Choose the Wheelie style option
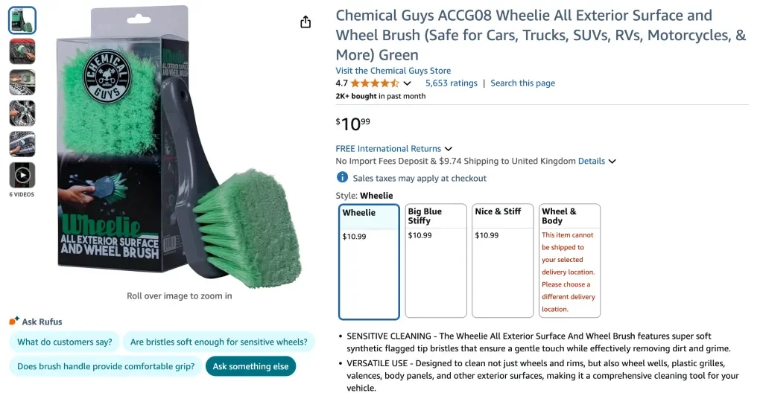The image size is (763, 396). pos(369,261)
